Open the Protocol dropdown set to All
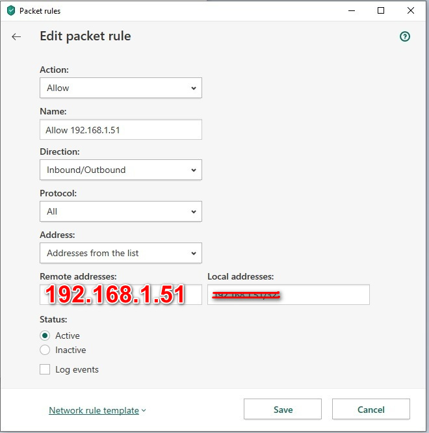 (x=121, y=211)
